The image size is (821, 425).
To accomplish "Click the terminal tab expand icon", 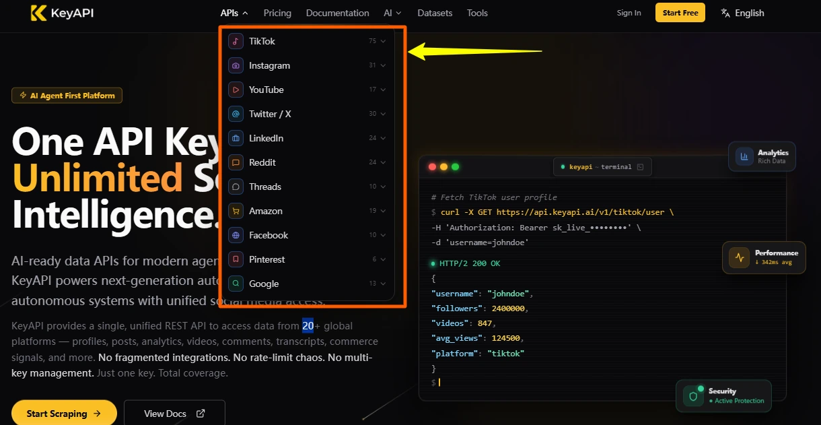I will (640, 167).
